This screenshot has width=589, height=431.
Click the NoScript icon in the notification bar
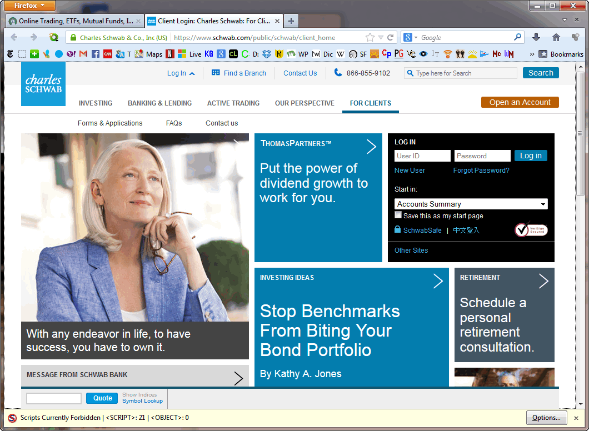click(x=12, y=418)
